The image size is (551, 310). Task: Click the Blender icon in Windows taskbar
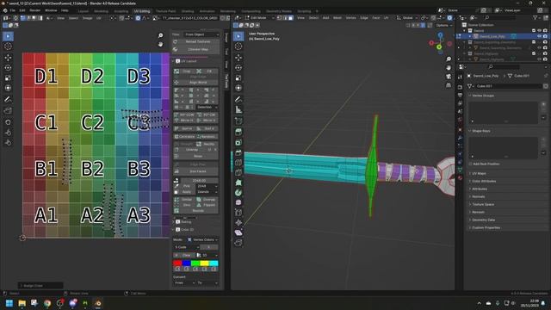(x=98, y=303)
